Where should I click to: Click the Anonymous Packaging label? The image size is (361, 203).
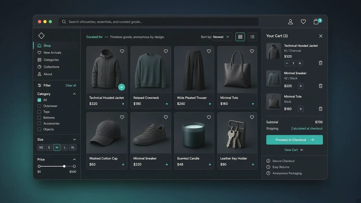click(287, 173)
